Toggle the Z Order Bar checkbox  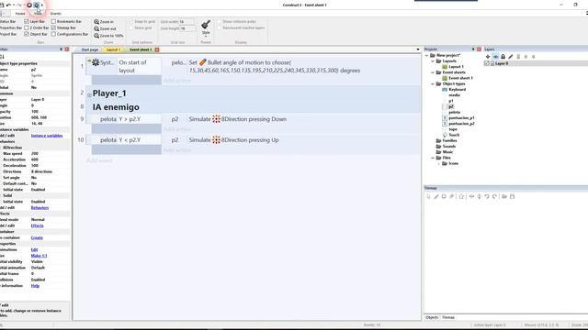point(27,27)
